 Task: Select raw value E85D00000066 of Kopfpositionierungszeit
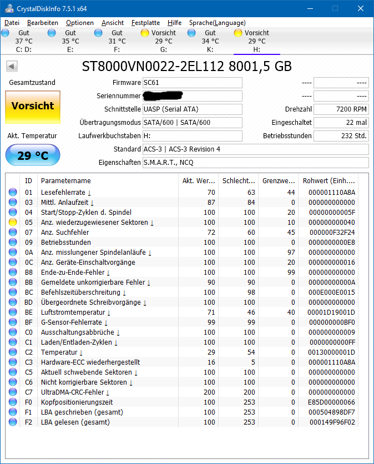(332, 402)
